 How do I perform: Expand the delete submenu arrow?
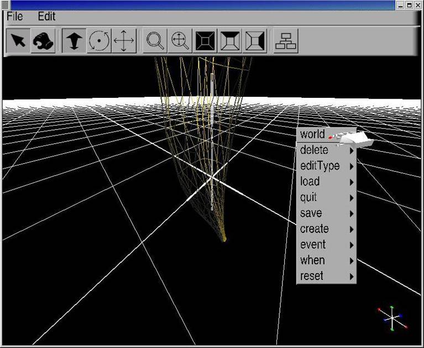pyautogui.click(x=352, y=150)
